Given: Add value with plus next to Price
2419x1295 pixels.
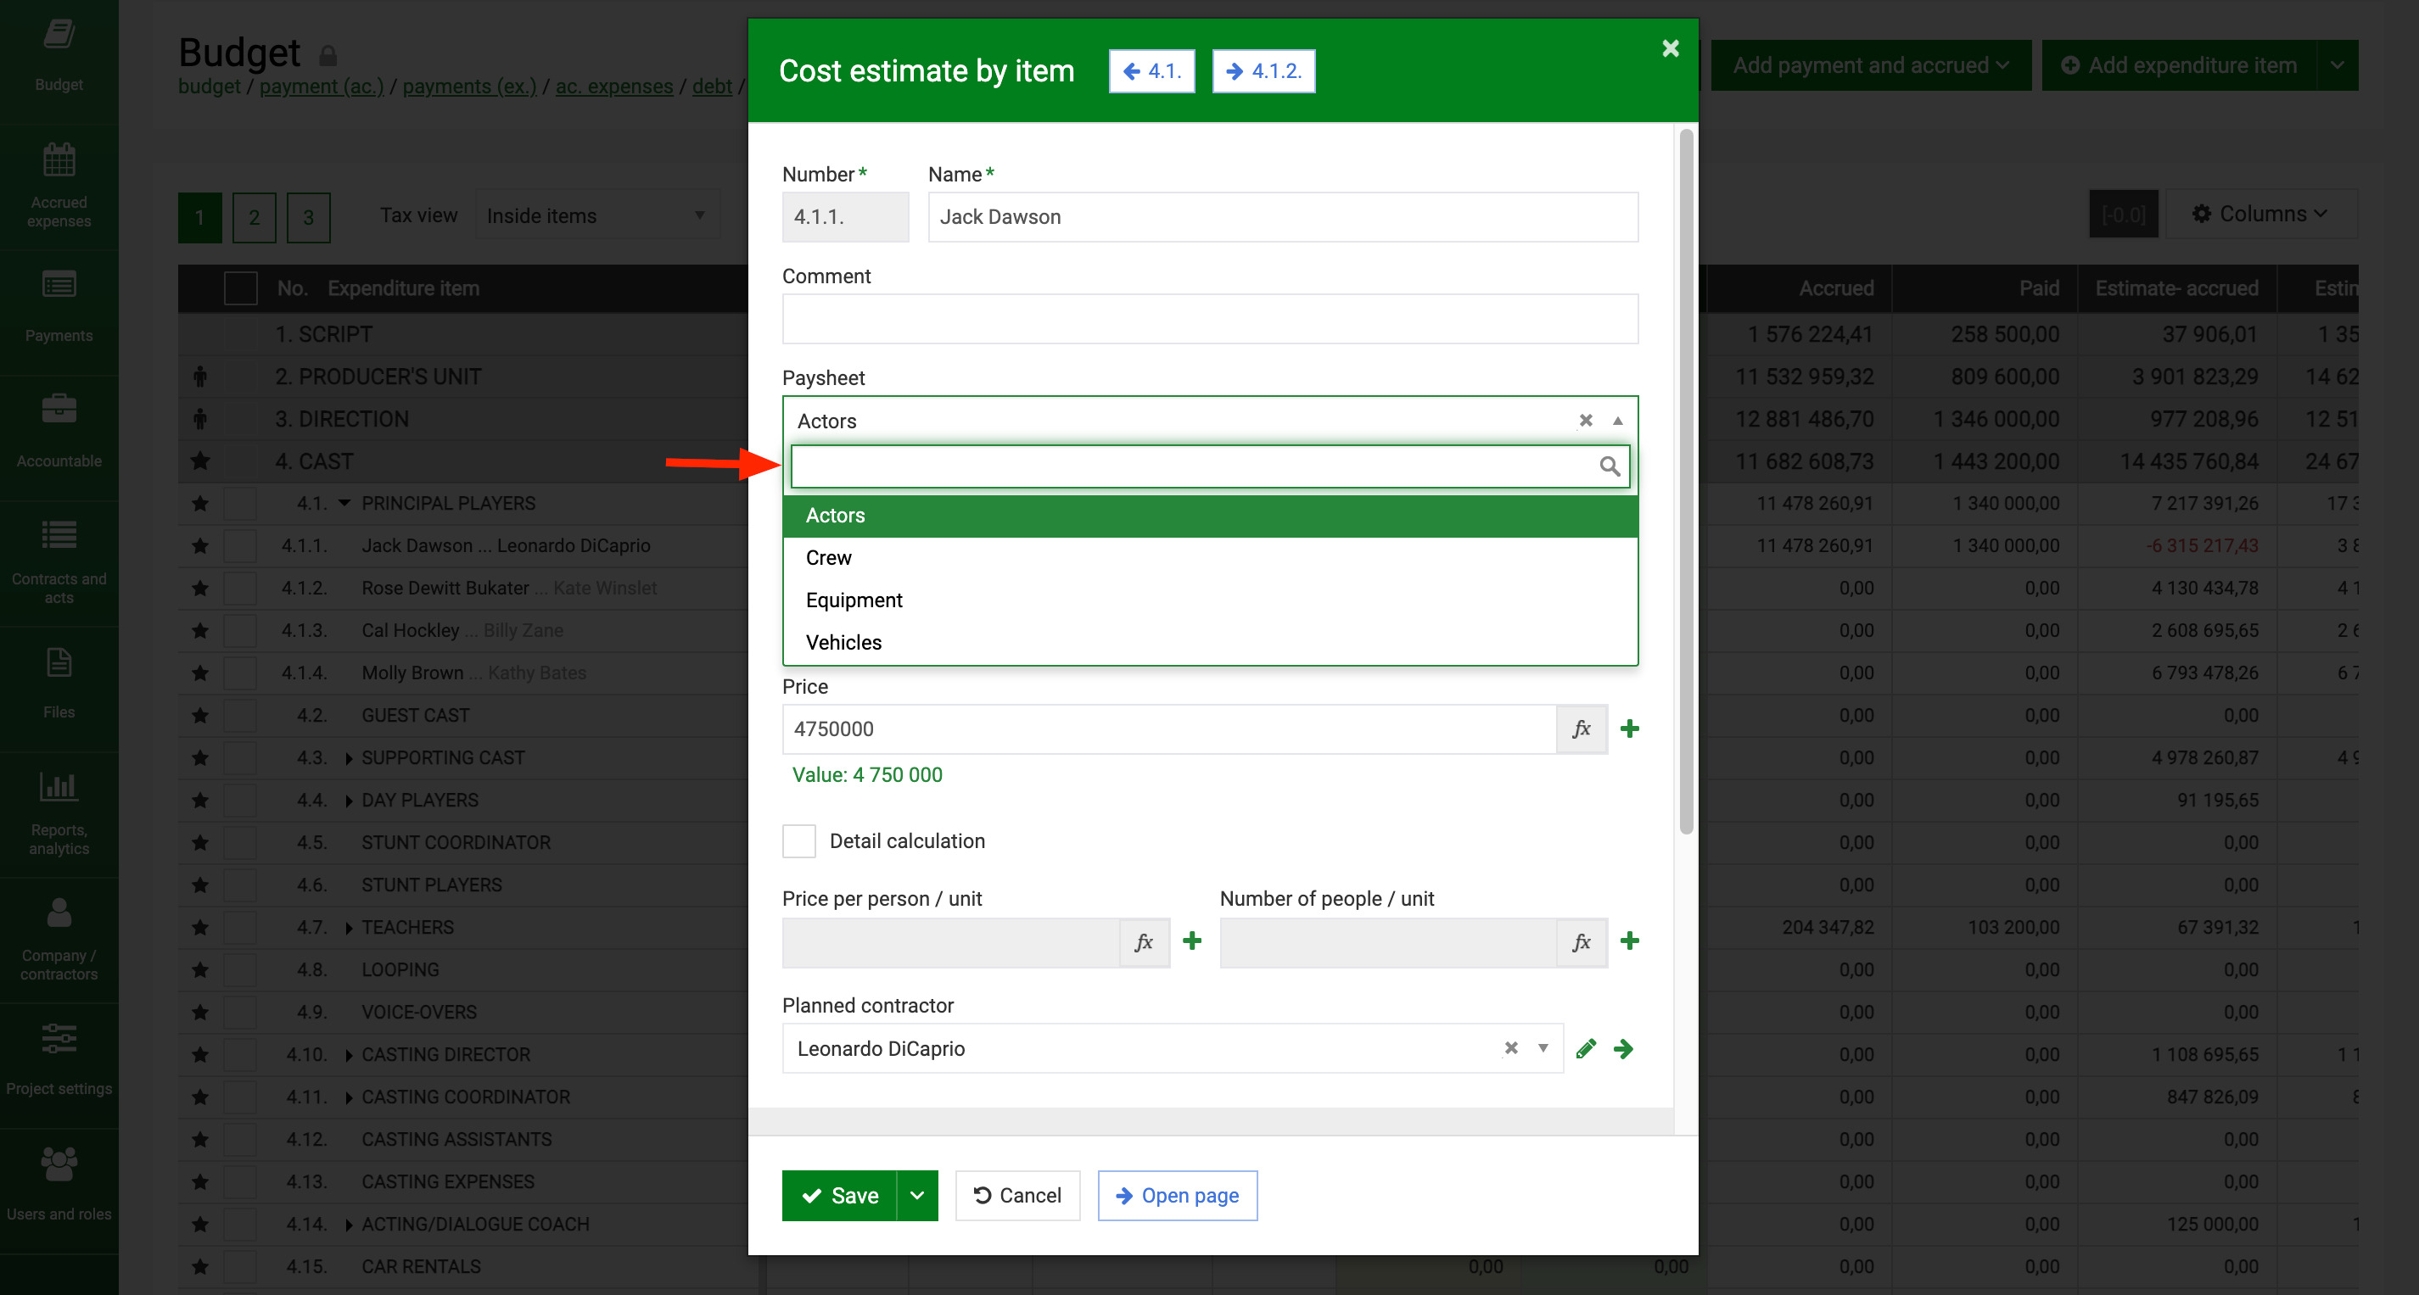Looking at the screenshot, I should [1630, 729].
